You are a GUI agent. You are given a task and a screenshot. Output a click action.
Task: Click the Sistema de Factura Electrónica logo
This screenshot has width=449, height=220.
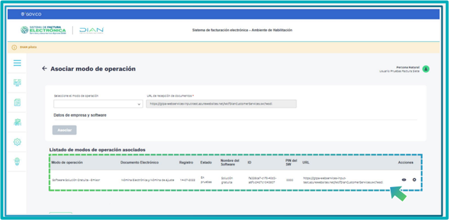point(43,30)
